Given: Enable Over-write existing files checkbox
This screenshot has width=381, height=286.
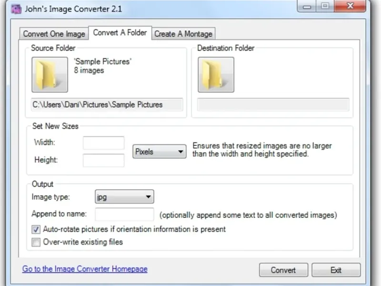Looking at the screenshot, I should click(36, 242).
